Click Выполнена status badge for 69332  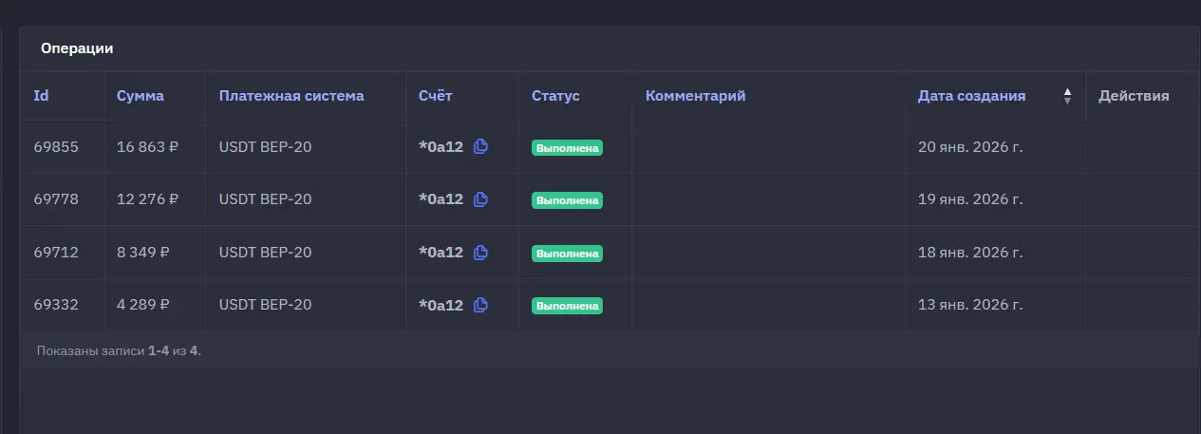[x=567, y=306]
